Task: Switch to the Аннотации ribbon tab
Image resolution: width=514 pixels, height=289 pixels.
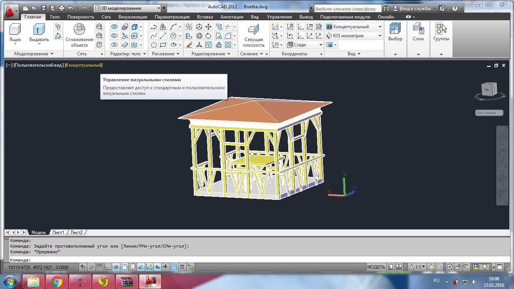Action: coord(232,17)
